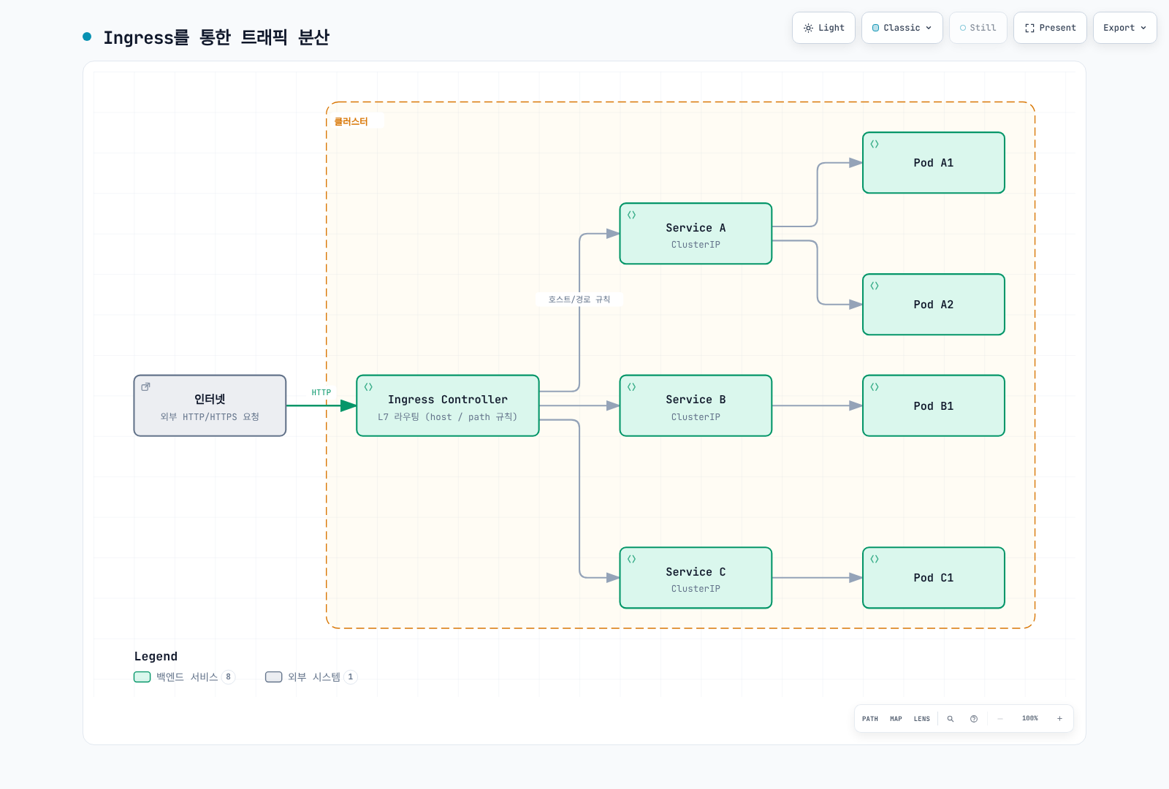
Task: Toggle the Light theme button
Action: (x=823, y=28)
